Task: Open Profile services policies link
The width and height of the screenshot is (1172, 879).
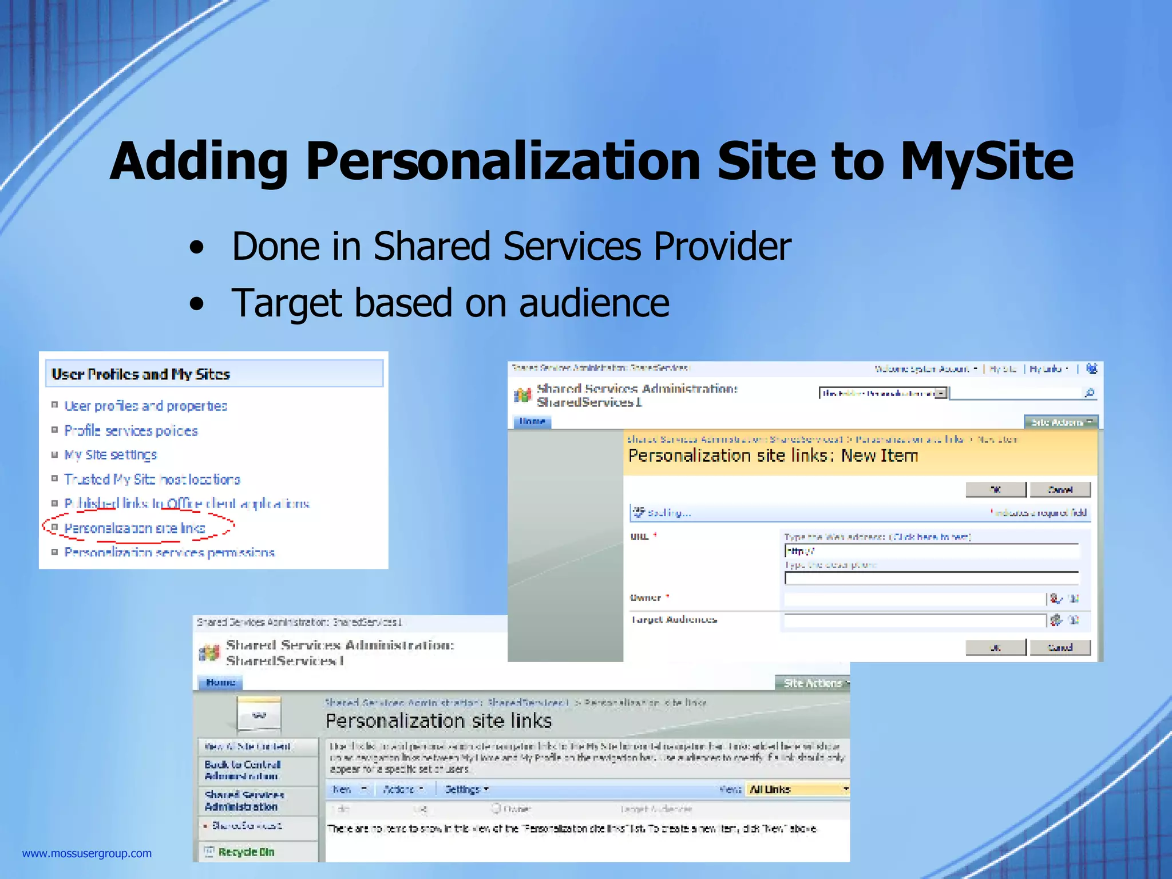Action: coord(131,431)
